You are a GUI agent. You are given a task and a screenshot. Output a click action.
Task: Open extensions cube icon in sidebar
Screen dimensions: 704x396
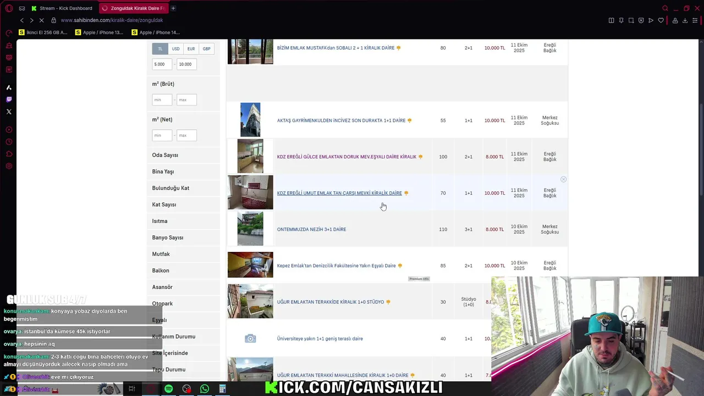point(9,154)
